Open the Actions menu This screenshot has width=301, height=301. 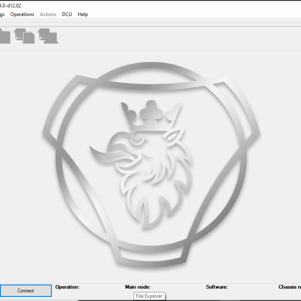click(48, 15)
